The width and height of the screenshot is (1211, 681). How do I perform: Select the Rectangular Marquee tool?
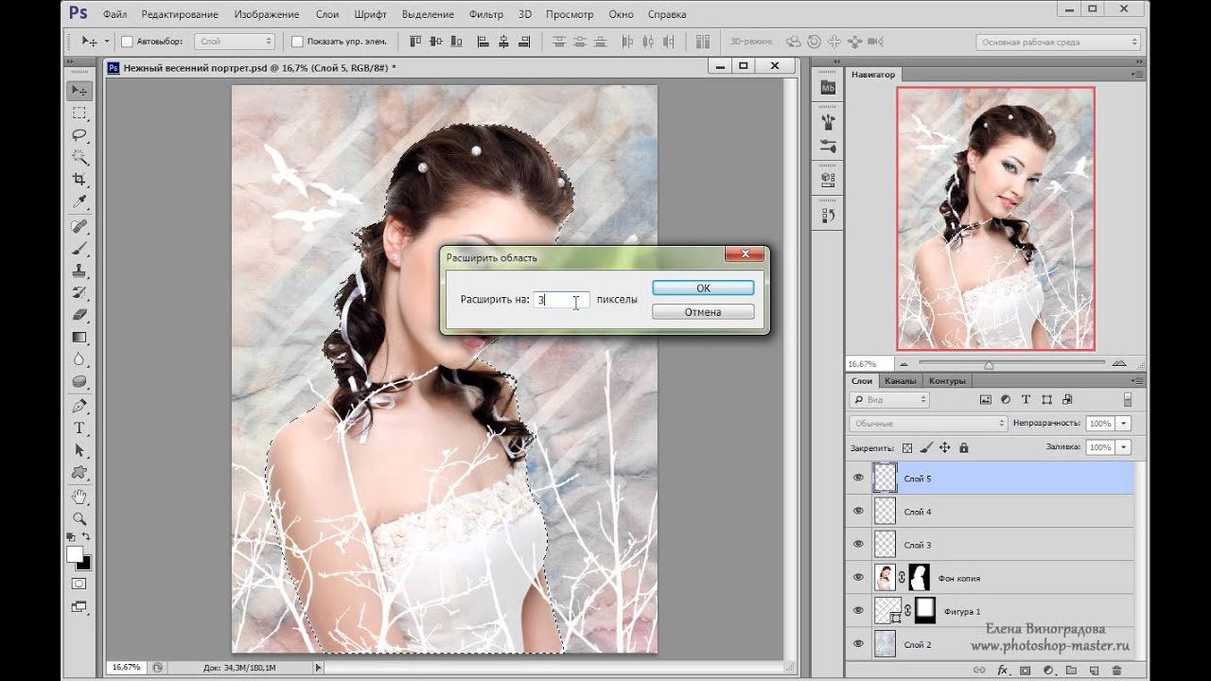click(x=79, y=113)
